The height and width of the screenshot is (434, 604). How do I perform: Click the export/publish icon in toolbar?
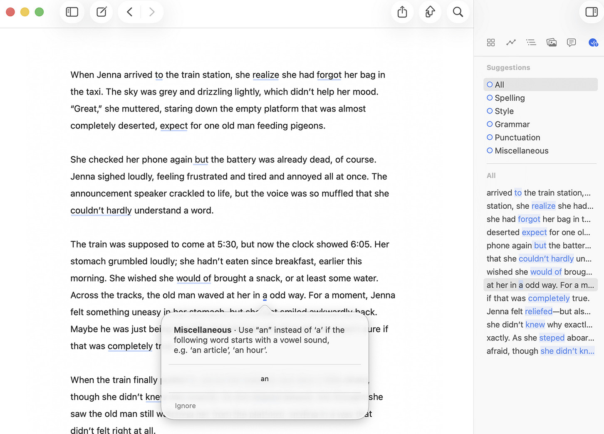[x=430, y=12]
